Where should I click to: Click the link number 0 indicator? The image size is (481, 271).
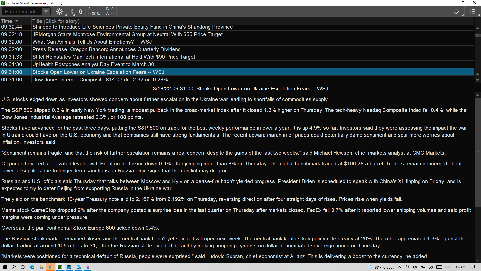point(81,12)
